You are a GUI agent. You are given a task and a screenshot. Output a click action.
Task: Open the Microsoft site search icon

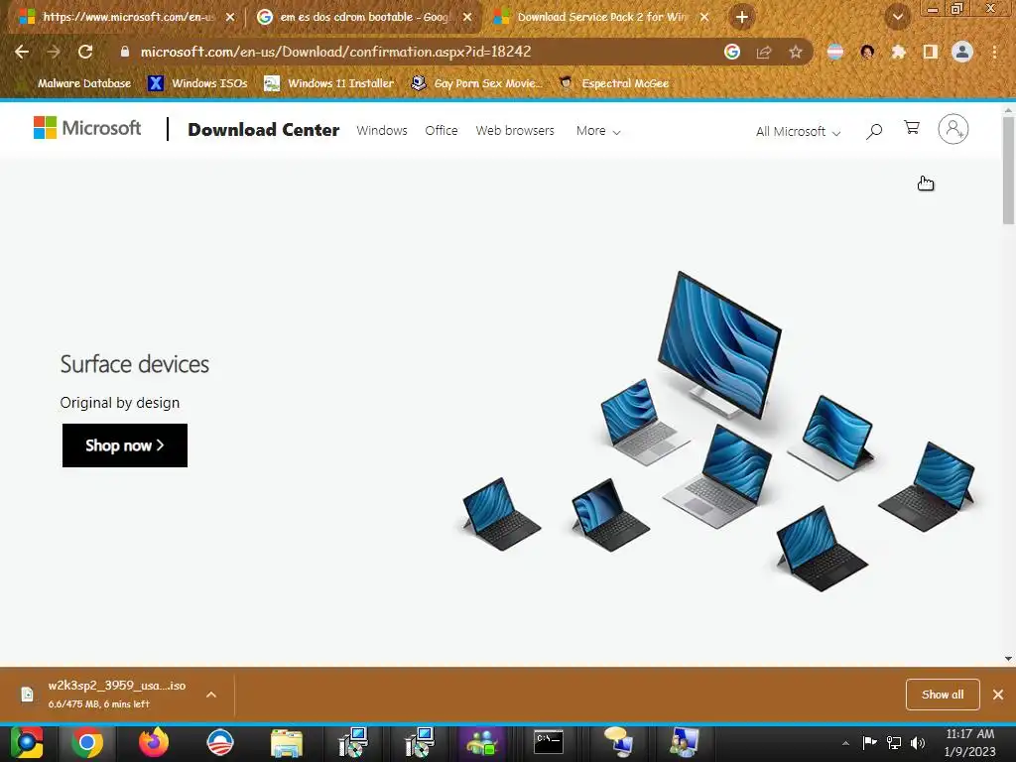pyautogui.click(x=874, y=132)
